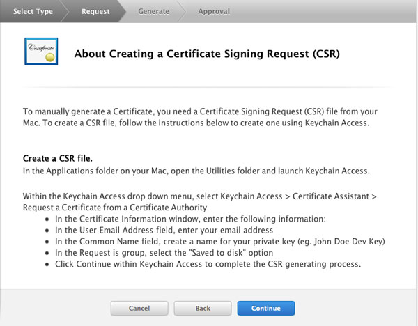Screen dimensions: 418x326
Task: Select the Request step in the progress bar
Action: click(95, 11)
